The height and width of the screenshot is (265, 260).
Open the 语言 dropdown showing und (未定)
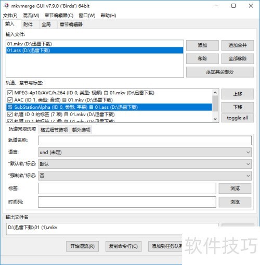pos(145,152)
